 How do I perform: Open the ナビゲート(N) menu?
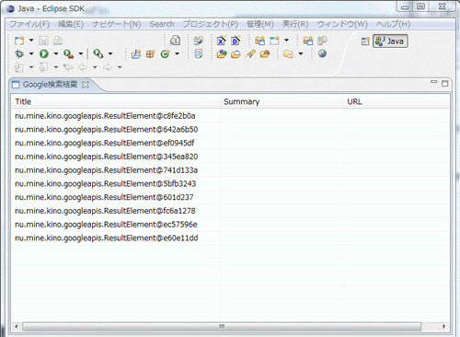click(116, 24)
